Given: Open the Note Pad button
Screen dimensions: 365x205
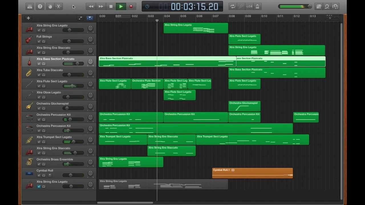Looking at the screenshot, I should click(x=319, y=7).
